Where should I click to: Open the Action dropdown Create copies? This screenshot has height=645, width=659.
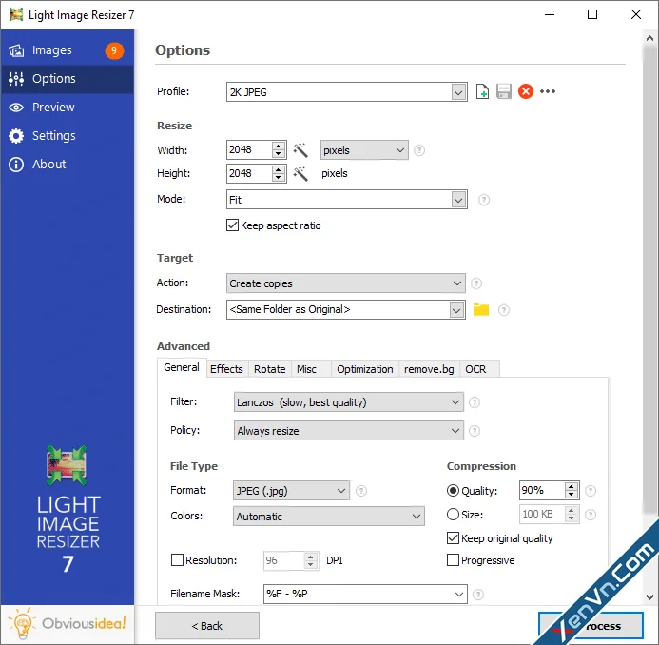pyautogui.click(x=345, y=283)
